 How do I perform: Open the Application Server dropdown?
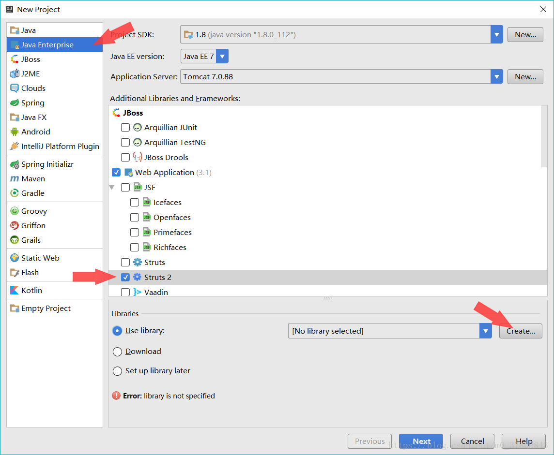[496, 76]
